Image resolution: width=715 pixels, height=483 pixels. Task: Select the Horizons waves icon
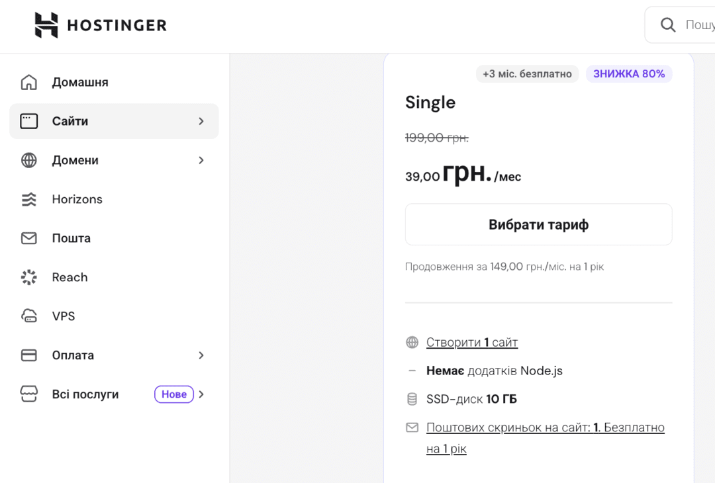click(x=29, y=199)
